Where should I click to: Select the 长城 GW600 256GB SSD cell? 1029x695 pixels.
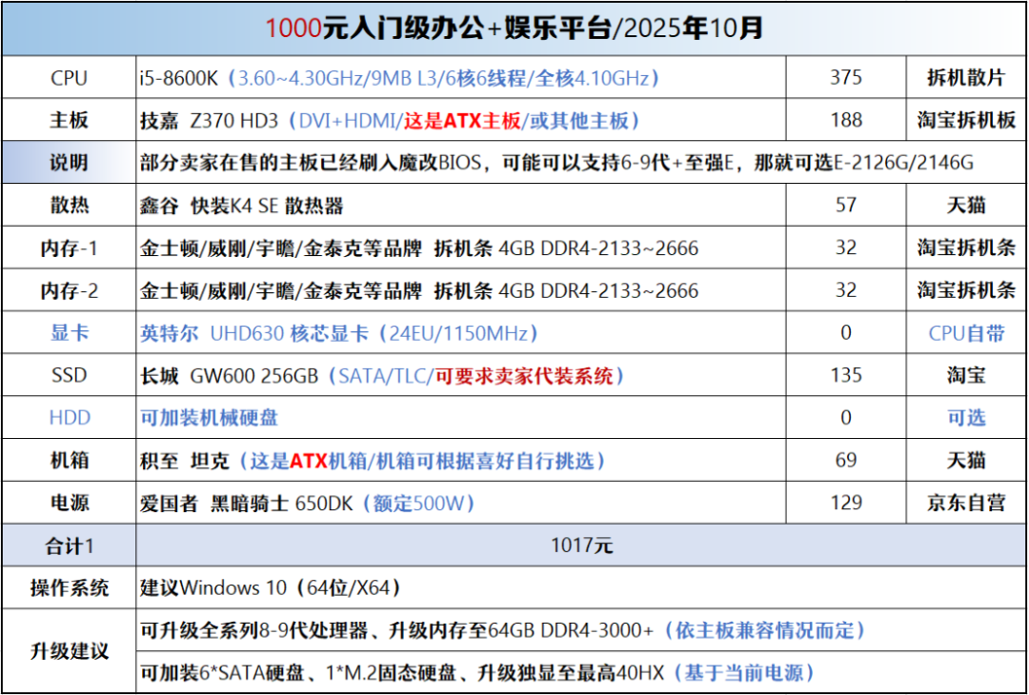[381, 376]
